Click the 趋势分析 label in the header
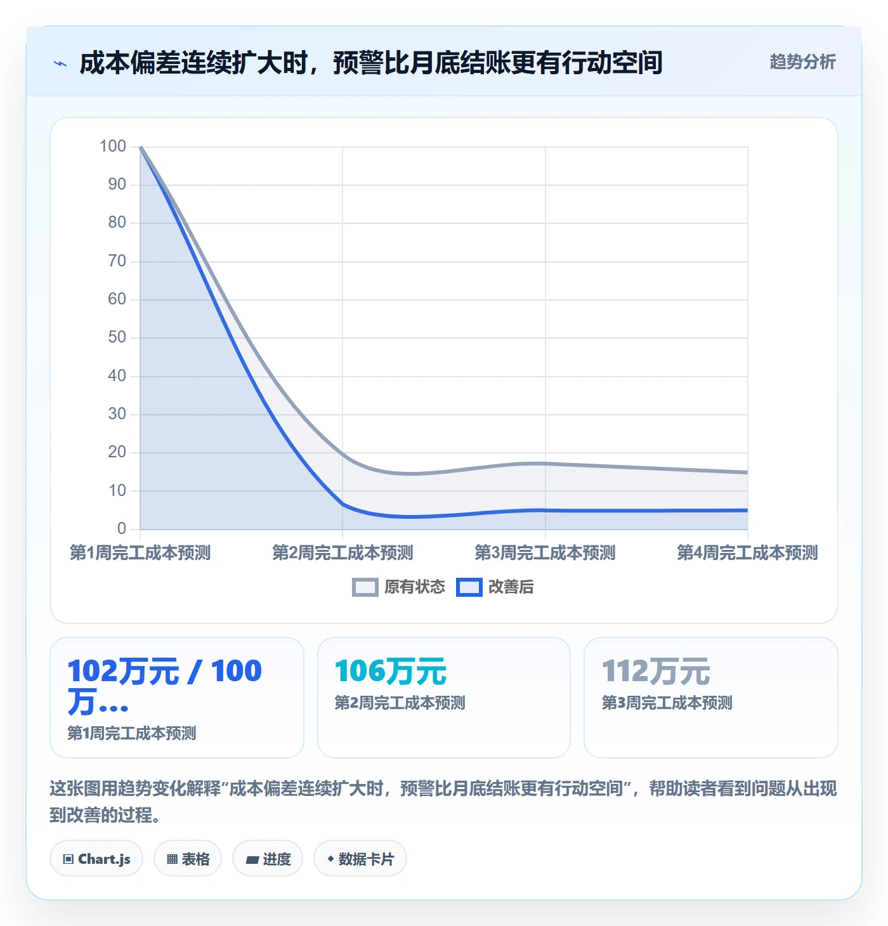The height and width of the screenshot is (926, 888). click(x=802, y=62)
